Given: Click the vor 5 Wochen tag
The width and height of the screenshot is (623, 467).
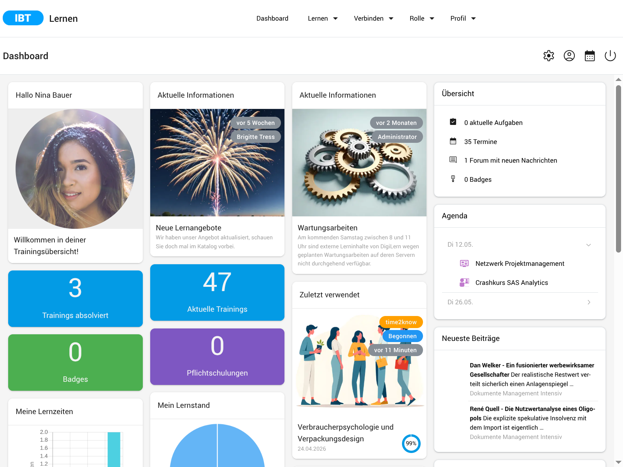Looking at the screenshot, I should tap(255, 123).
